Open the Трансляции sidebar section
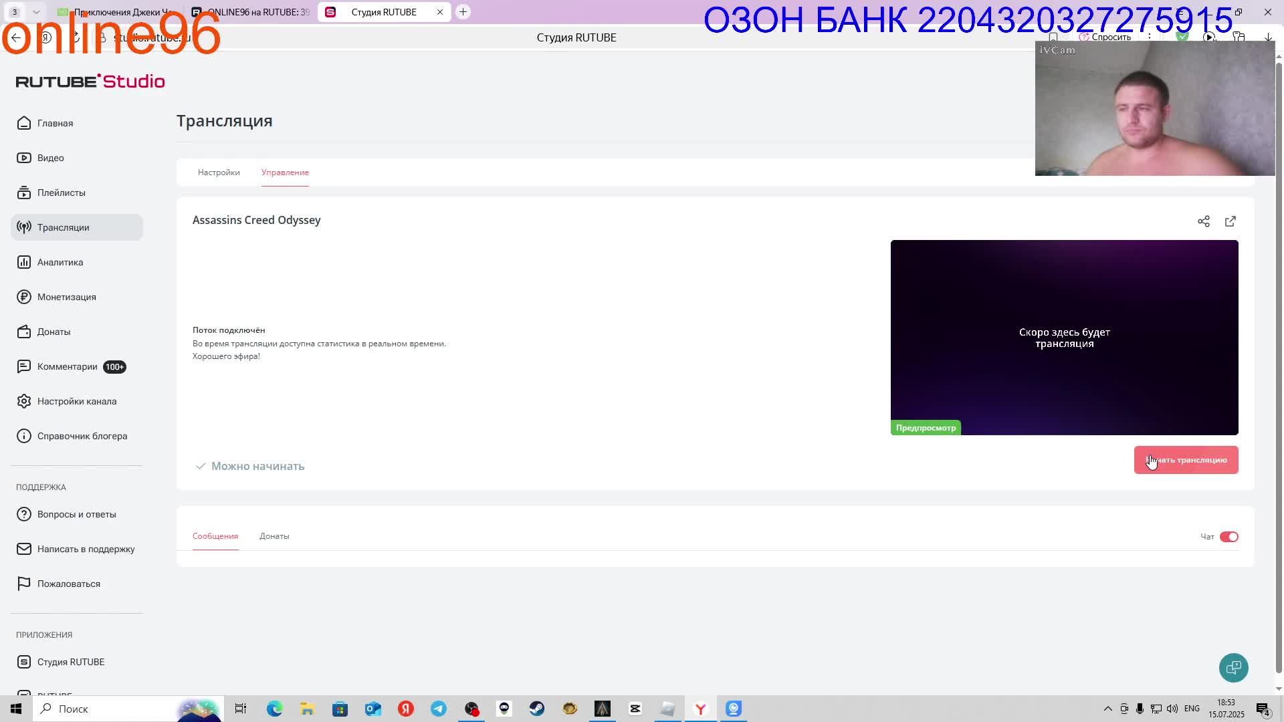The height and width of the screenshot is (722, 1284). pyautogui.click(x=63, y=227)
